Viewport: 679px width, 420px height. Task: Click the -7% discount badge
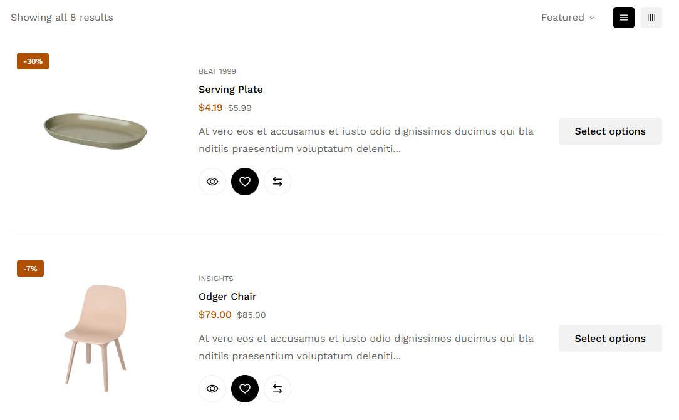30,269
